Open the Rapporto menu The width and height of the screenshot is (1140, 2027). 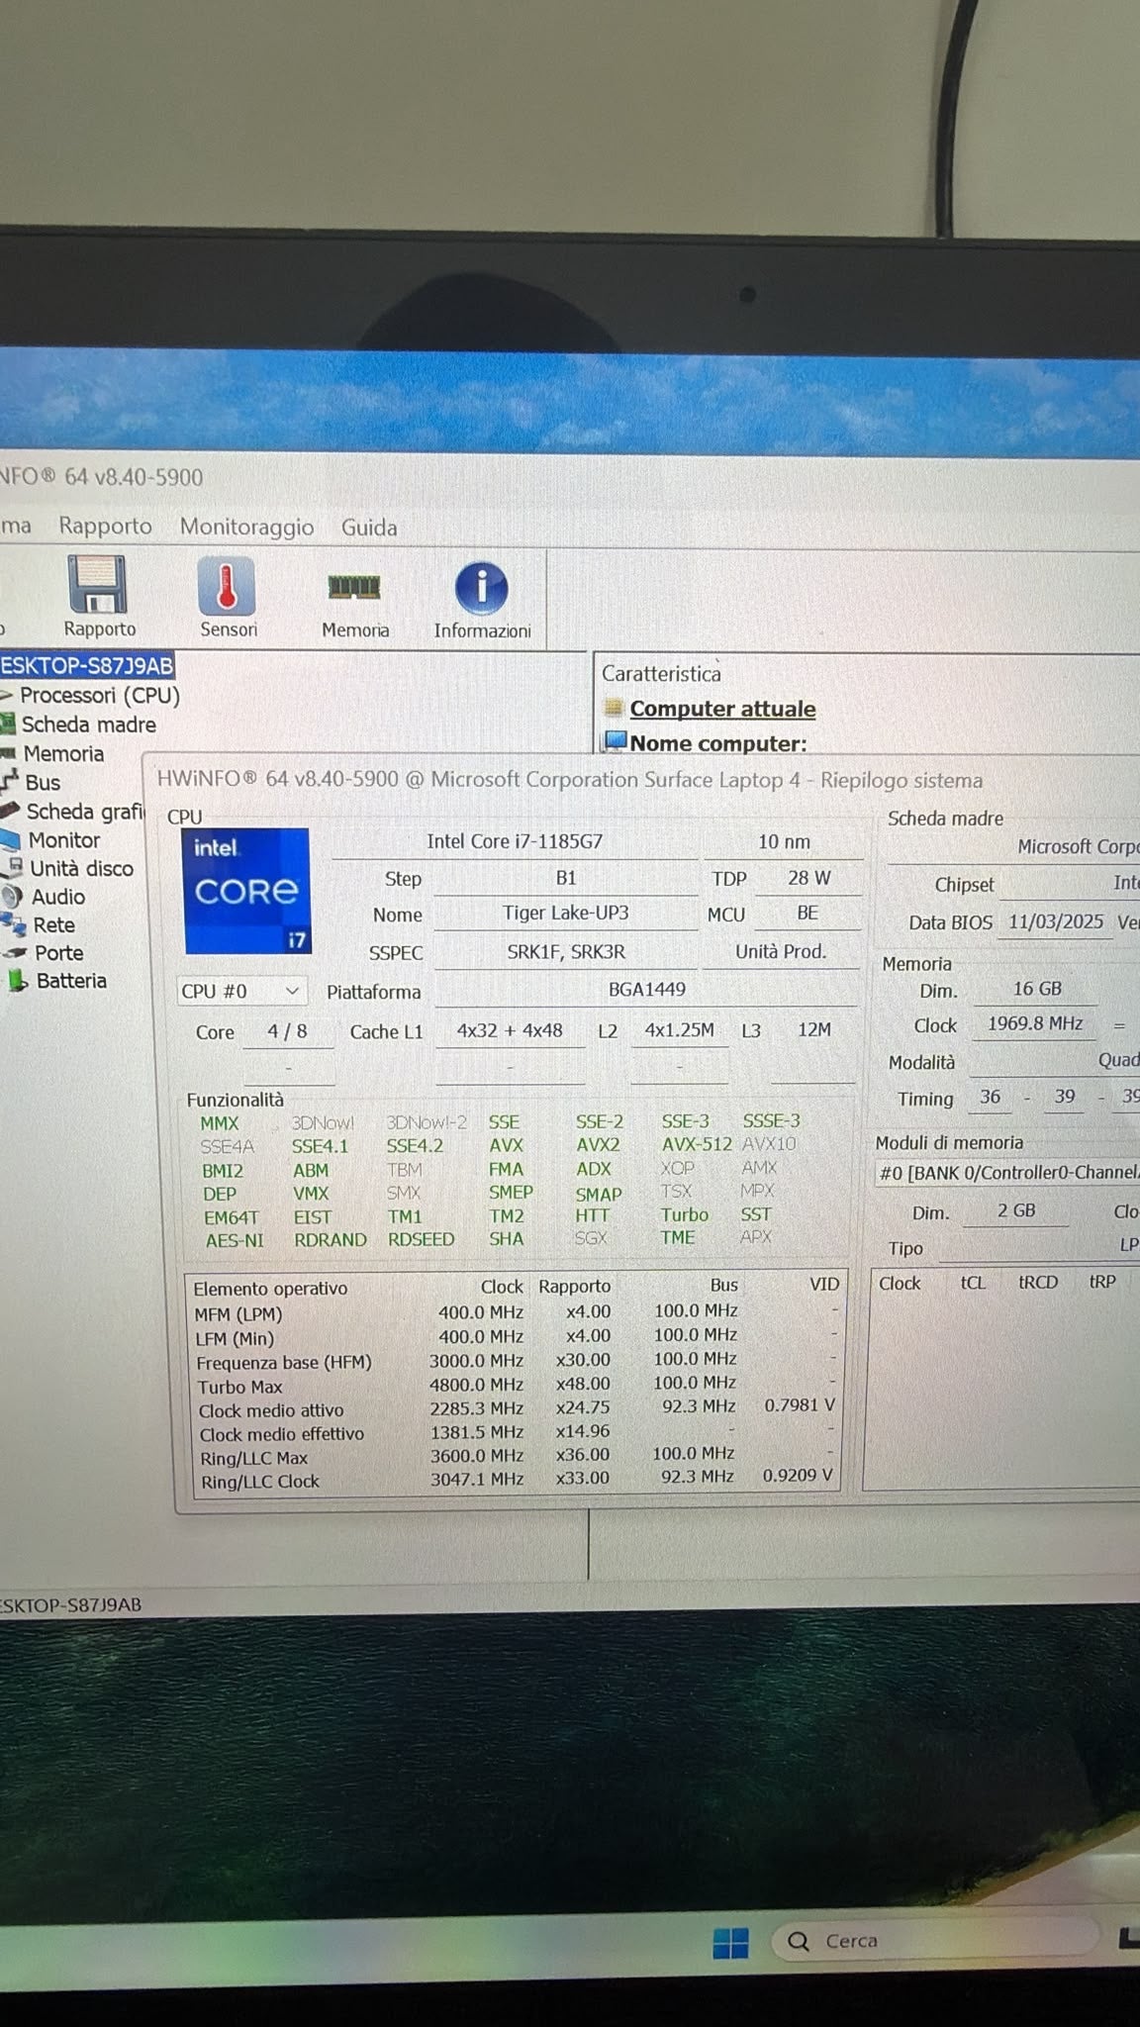coord(105,526)
